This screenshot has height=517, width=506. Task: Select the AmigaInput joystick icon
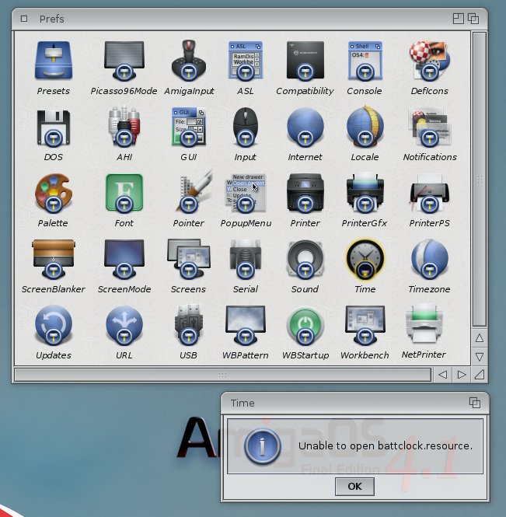[x=188, y=61]
